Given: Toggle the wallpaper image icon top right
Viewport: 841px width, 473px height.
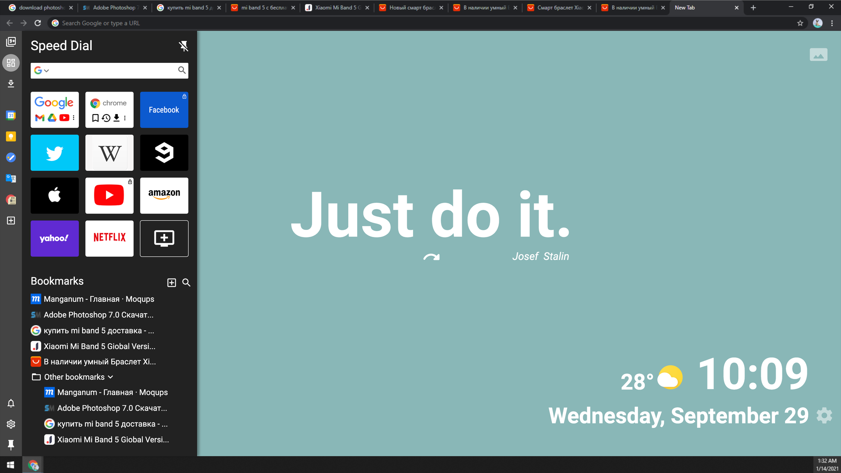Looking at the screenshot, I should coord(818,55).
